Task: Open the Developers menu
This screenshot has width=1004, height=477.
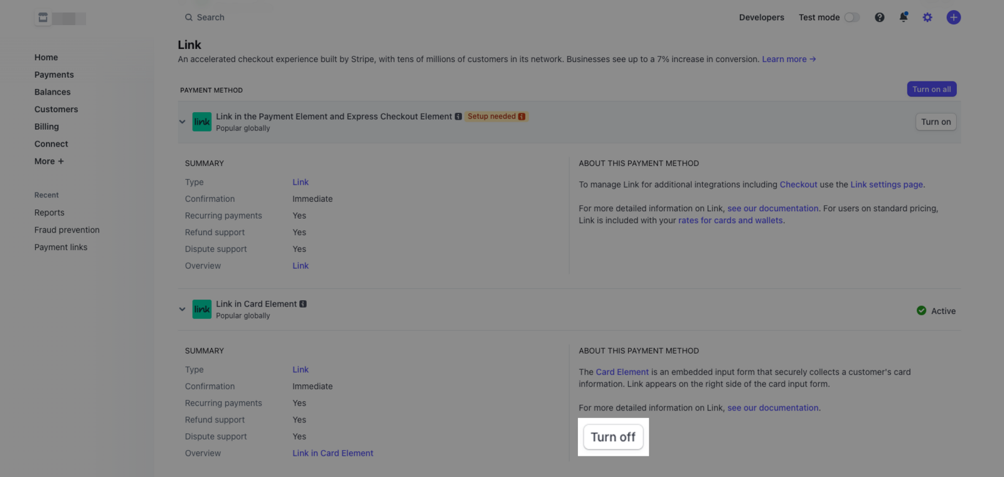Action: click(x=761, y=18)
